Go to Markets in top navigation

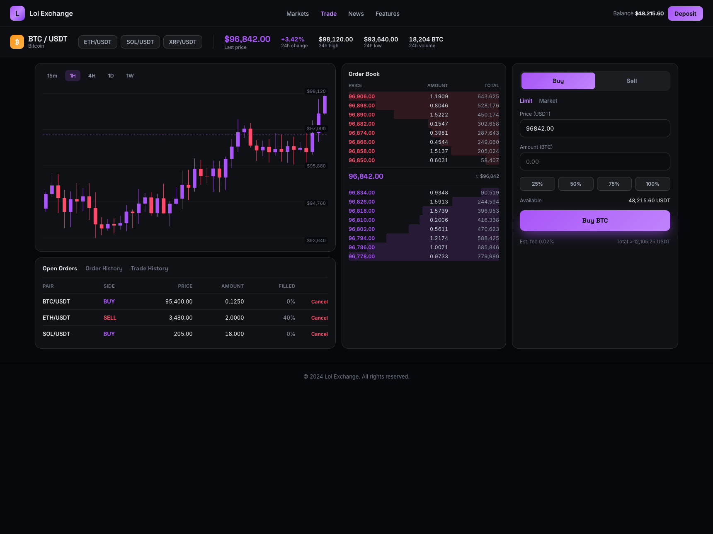(x=298, y=14)
